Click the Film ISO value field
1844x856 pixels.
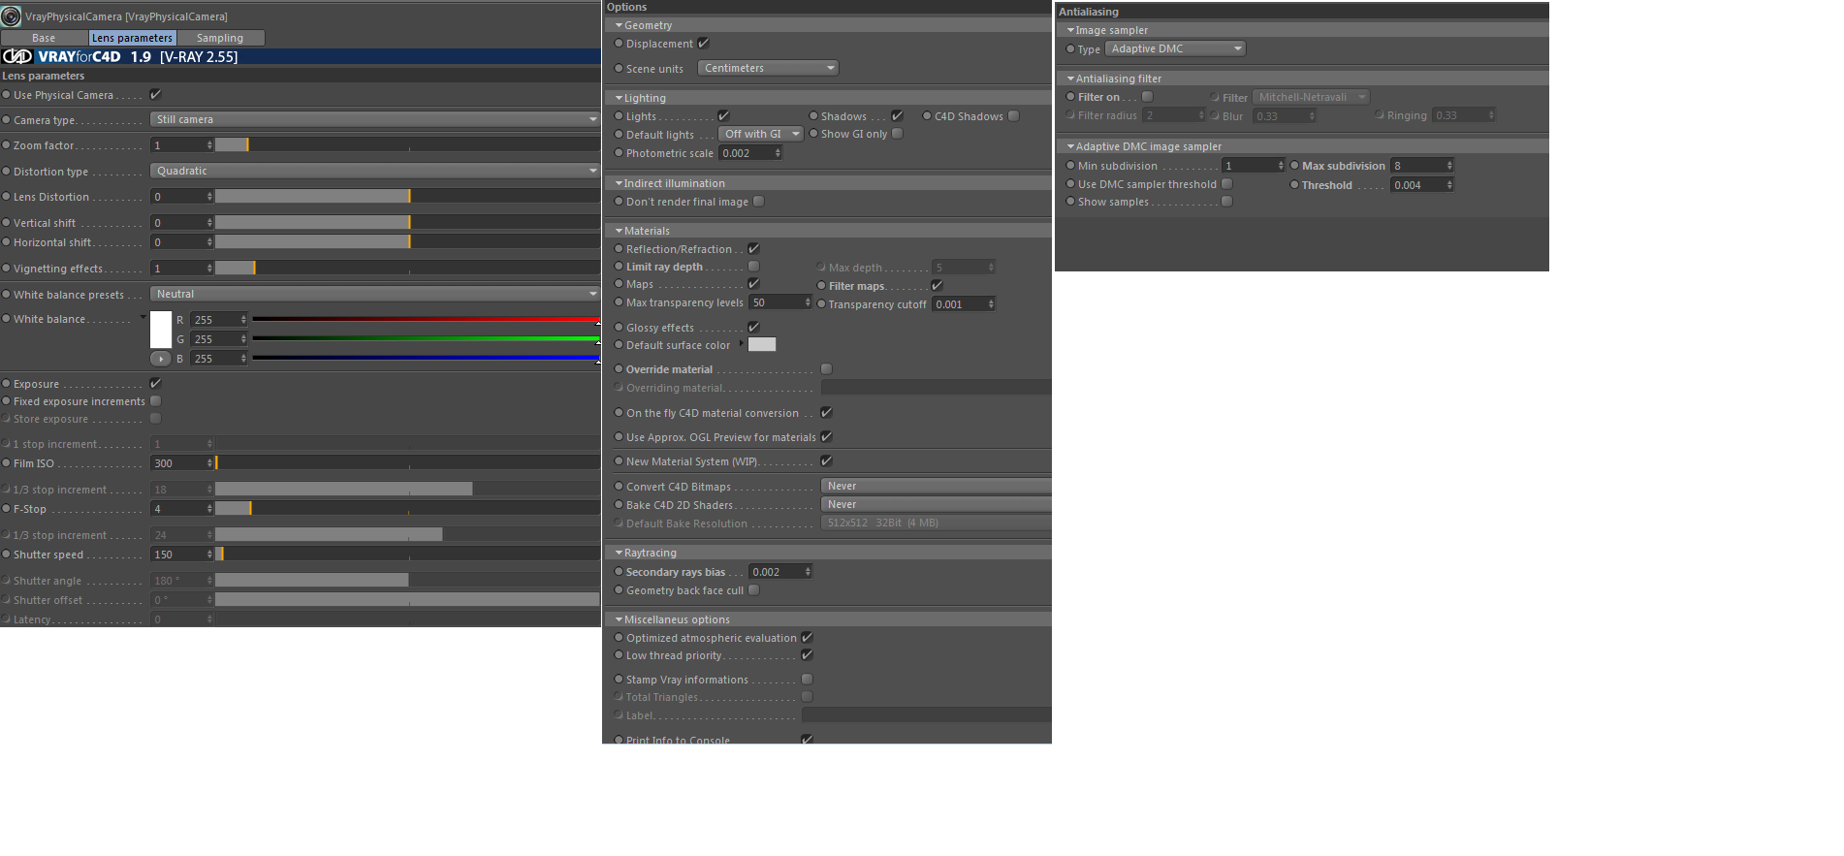pyautogui.click(x=178, y=463)
